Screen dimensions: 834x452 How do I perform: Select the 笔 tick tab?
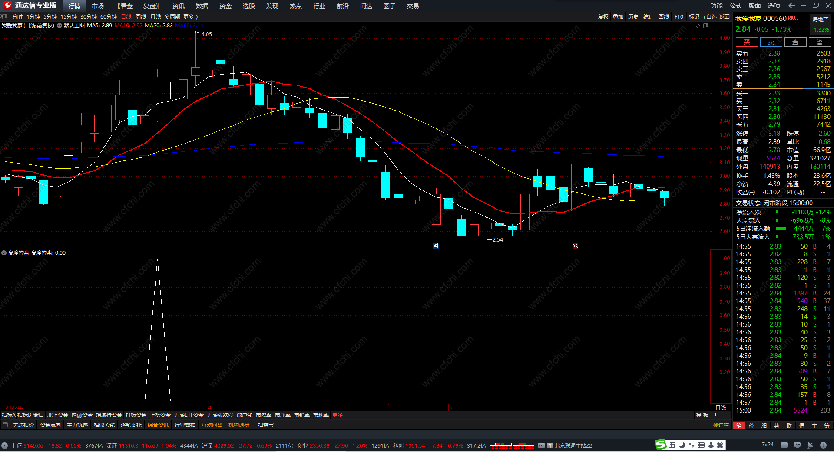739,426
